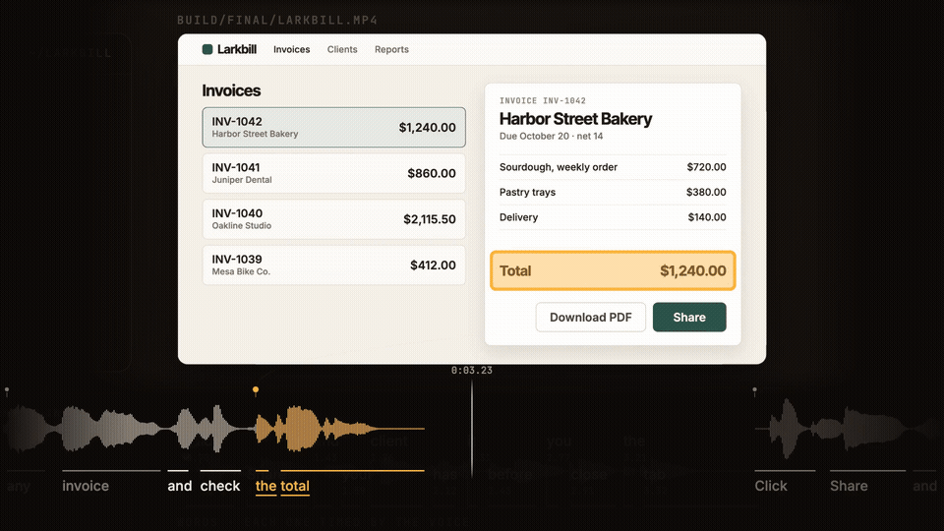Click the transcript word "check"

(219, 486)
